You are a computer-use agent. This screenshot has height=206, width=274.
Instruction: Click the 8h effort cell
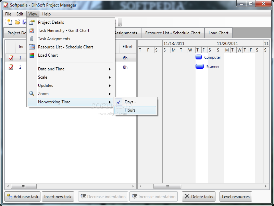125,67
